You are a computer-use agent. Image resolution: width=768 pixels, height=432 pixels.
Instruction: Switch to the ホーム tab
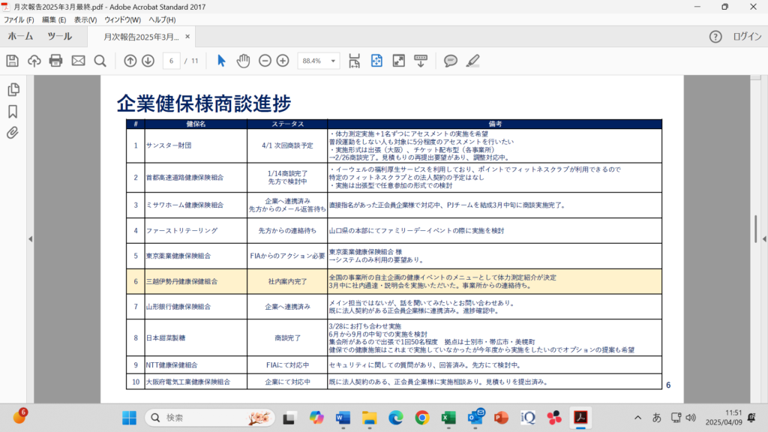(20, 36)
